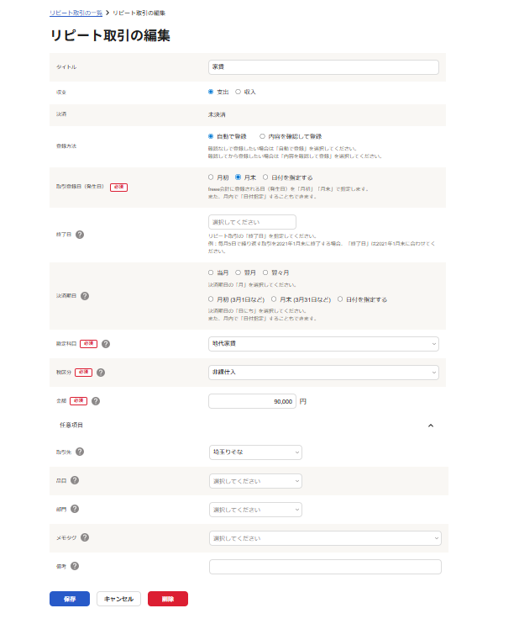519x624 pixels.
Task: Select 月末 for transaction registration date
Action: (x=238, y=177)
